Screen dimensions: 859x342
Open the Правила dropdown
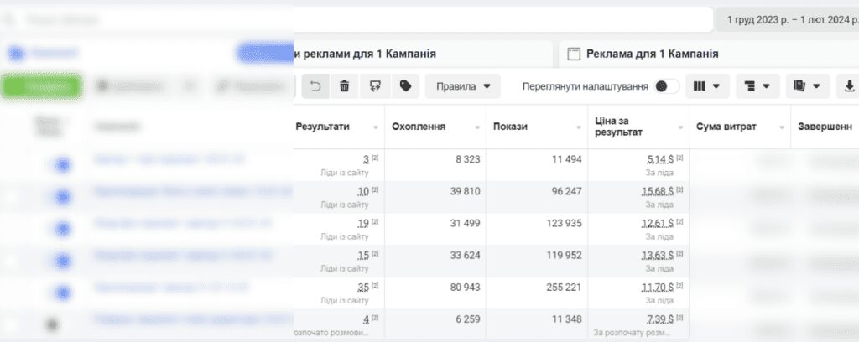pyautogui.click(x=463, y=86)
